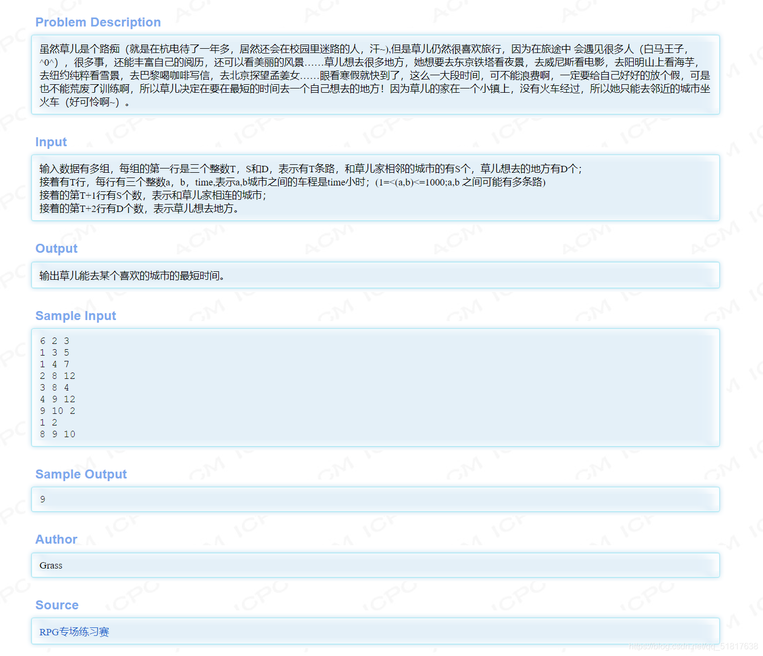
Task: Click description last line 火车（好可怜啊~）
Action: click(85, 102)
